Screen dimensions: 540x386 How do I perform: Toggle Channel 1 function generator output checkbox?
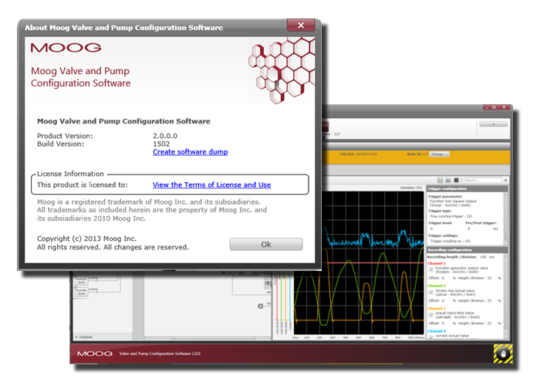coord(430,269)
